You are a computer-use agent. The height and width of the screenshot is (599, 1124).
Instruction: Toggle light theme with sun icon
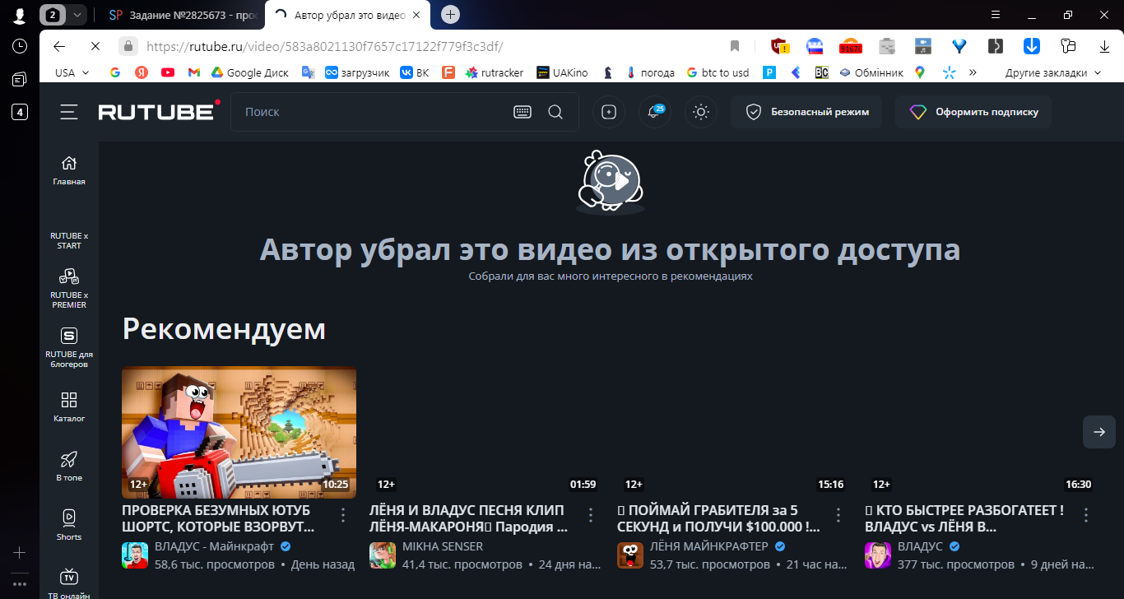[701, 112]
